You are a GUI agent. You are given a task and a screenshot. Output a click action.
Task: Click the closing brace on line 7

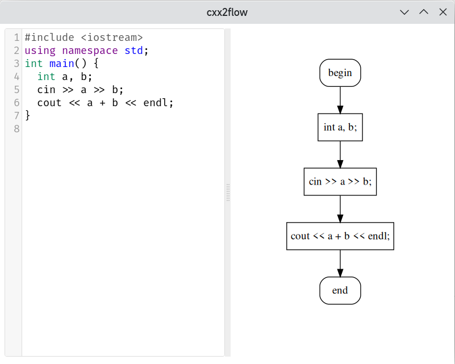point(28,115)
